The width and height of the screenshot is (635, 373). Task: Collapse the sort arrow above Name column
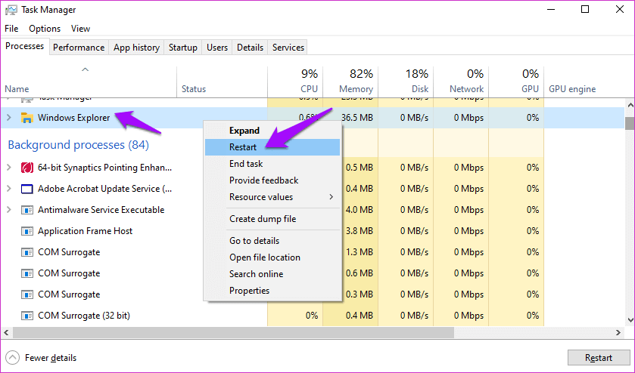pyautogui.click(x=85, y=69)
